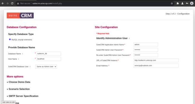
Task: Click the 192.168.13.135 status tooltip
Action: point(8,102)
